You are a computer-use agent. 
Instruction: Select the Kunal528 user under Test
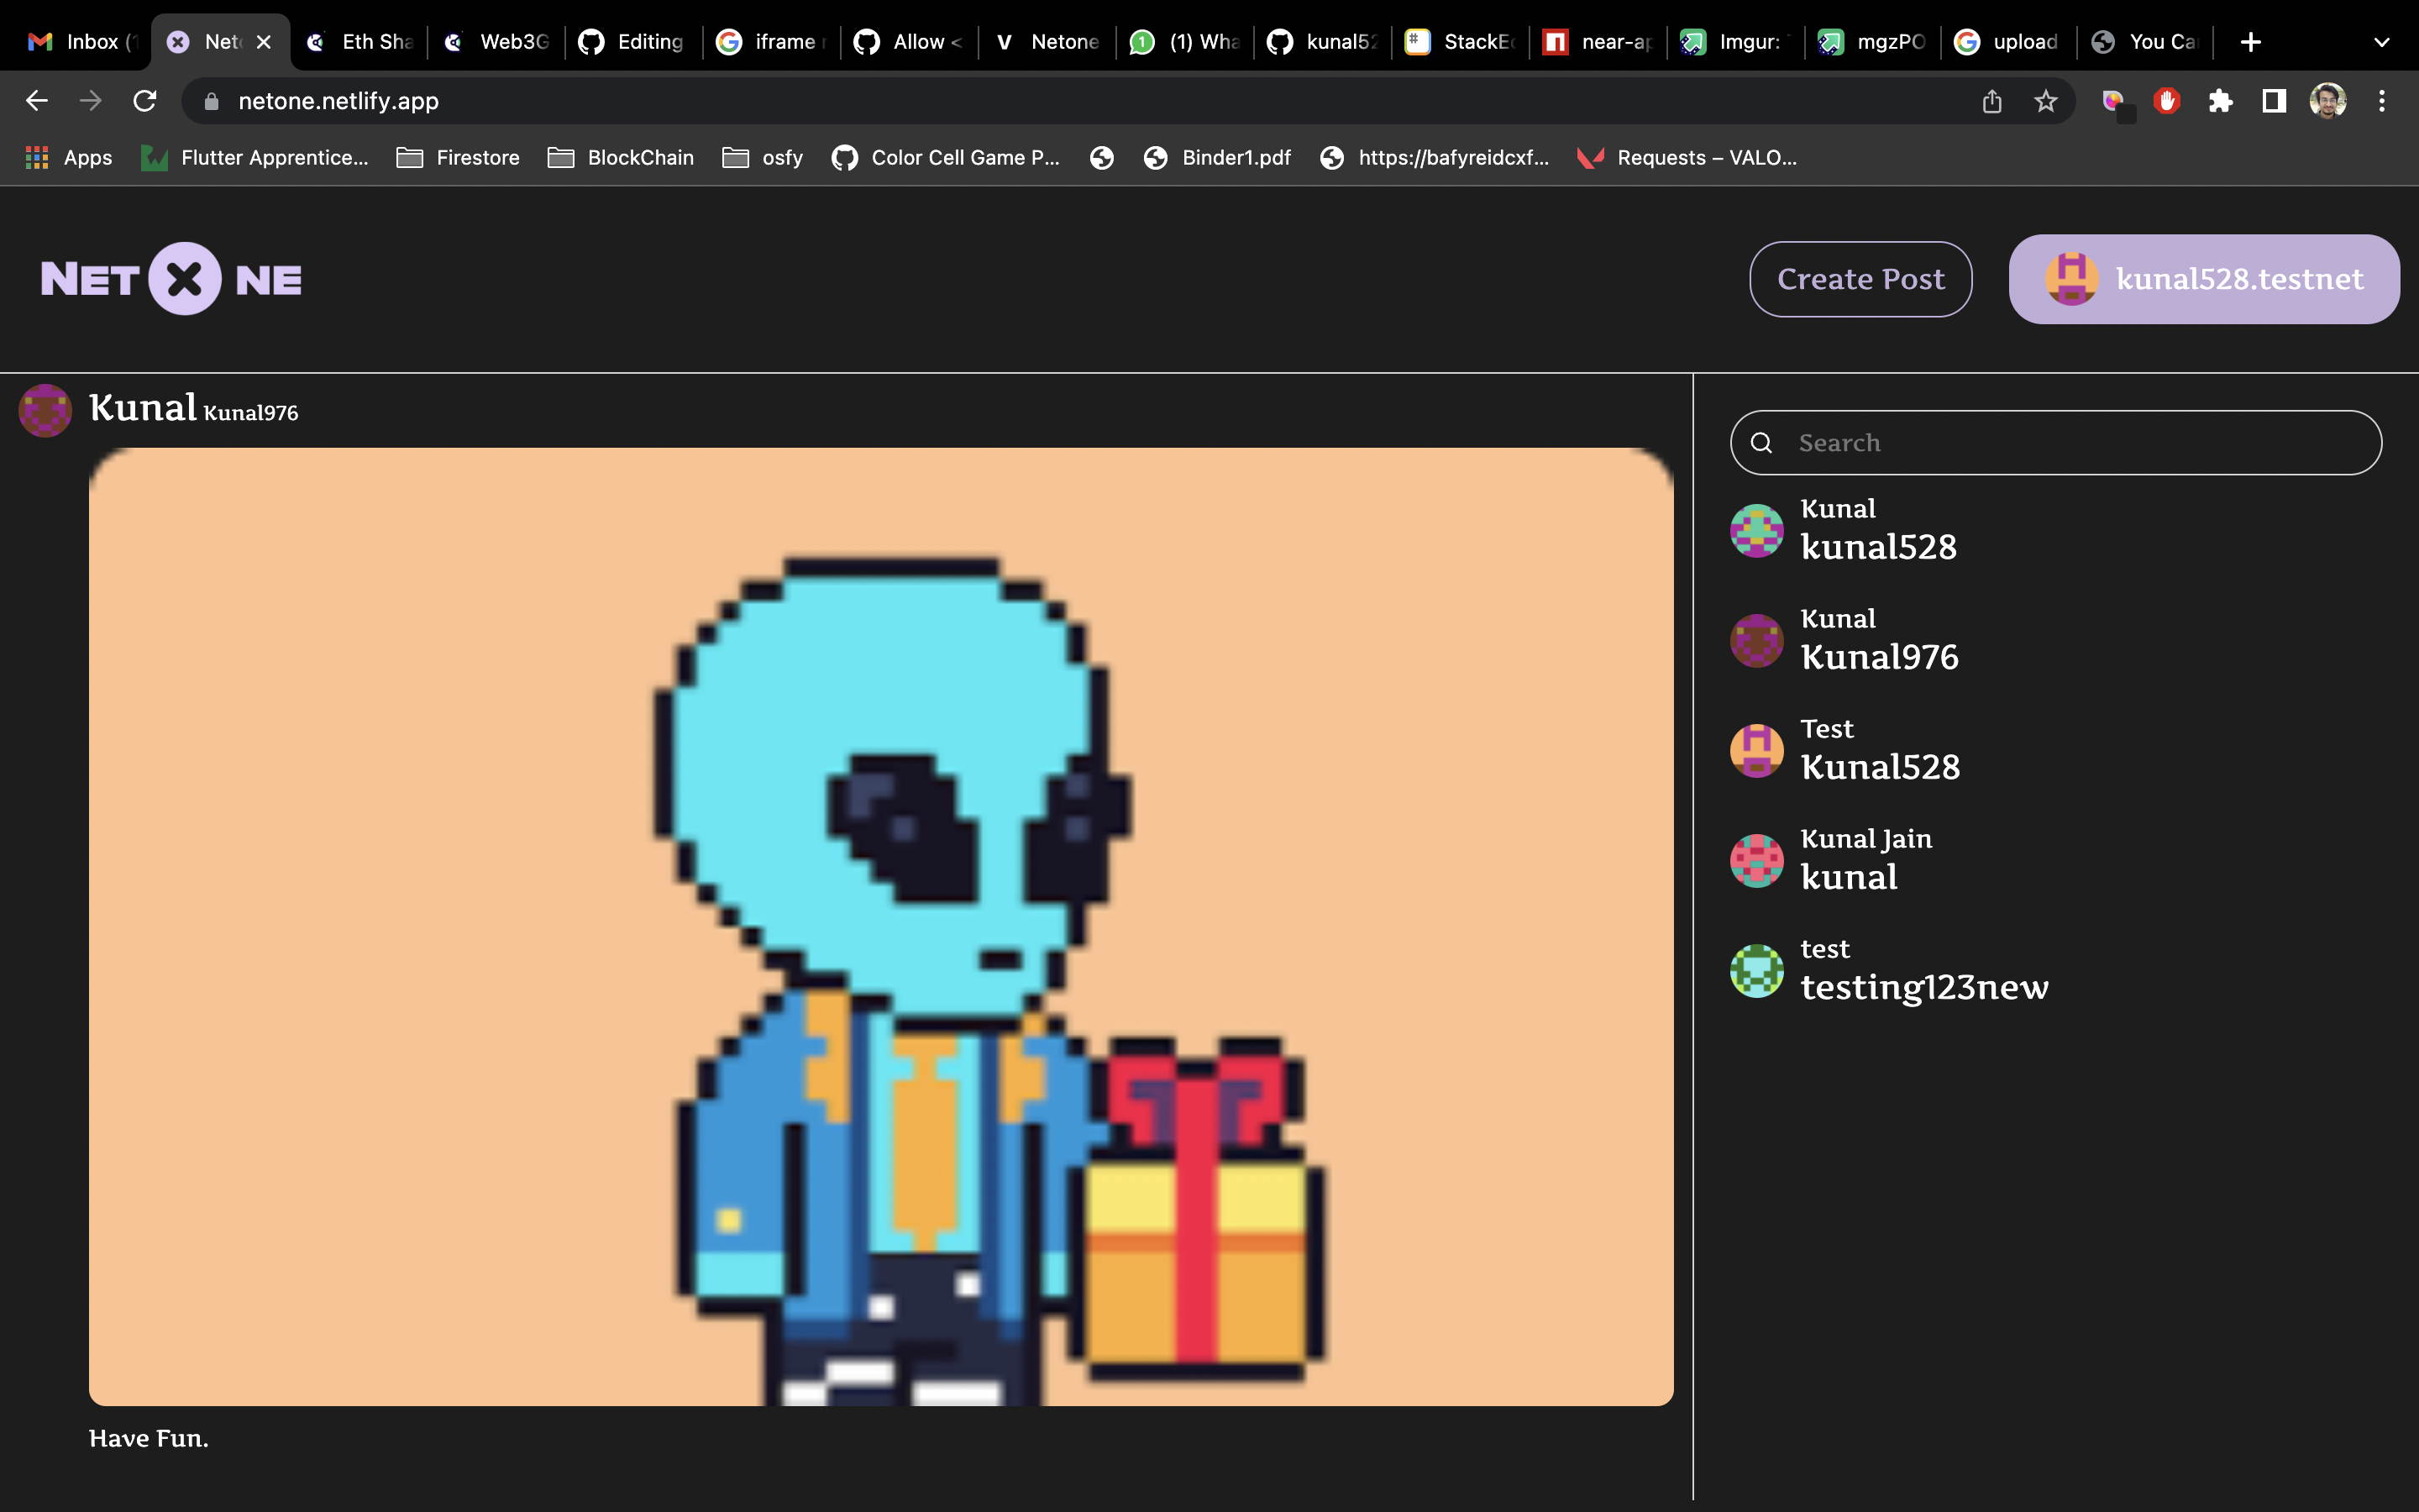point(1881,767)
